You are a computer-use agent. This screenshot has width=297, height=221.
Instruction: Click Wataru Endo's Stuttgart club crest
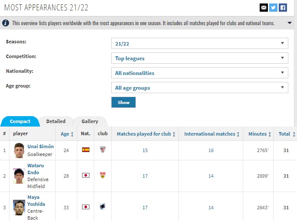coord(102,175)
